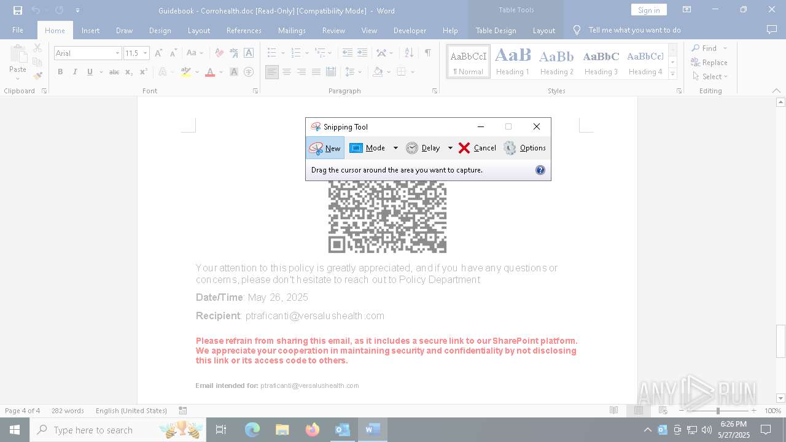Toggle Bold formatting in the ribbon
This screenshot has width=786, height=442.
[x=60, y=72]
